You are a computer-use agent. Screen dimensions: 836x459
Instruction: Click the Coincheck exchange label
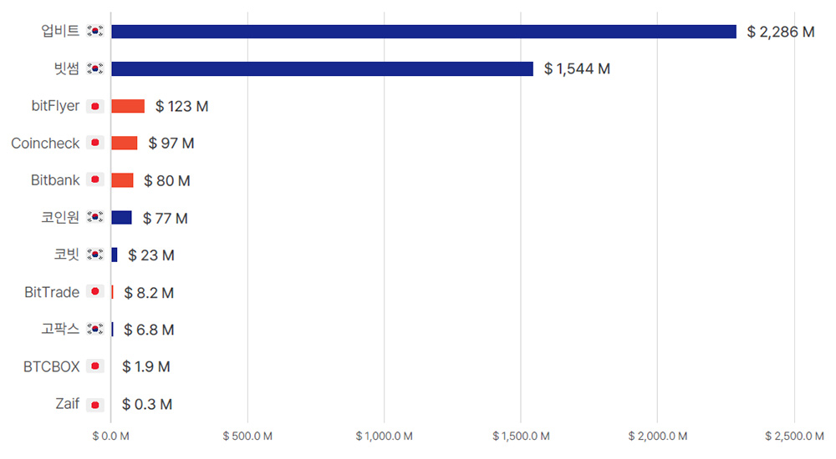tap(45, 144)
